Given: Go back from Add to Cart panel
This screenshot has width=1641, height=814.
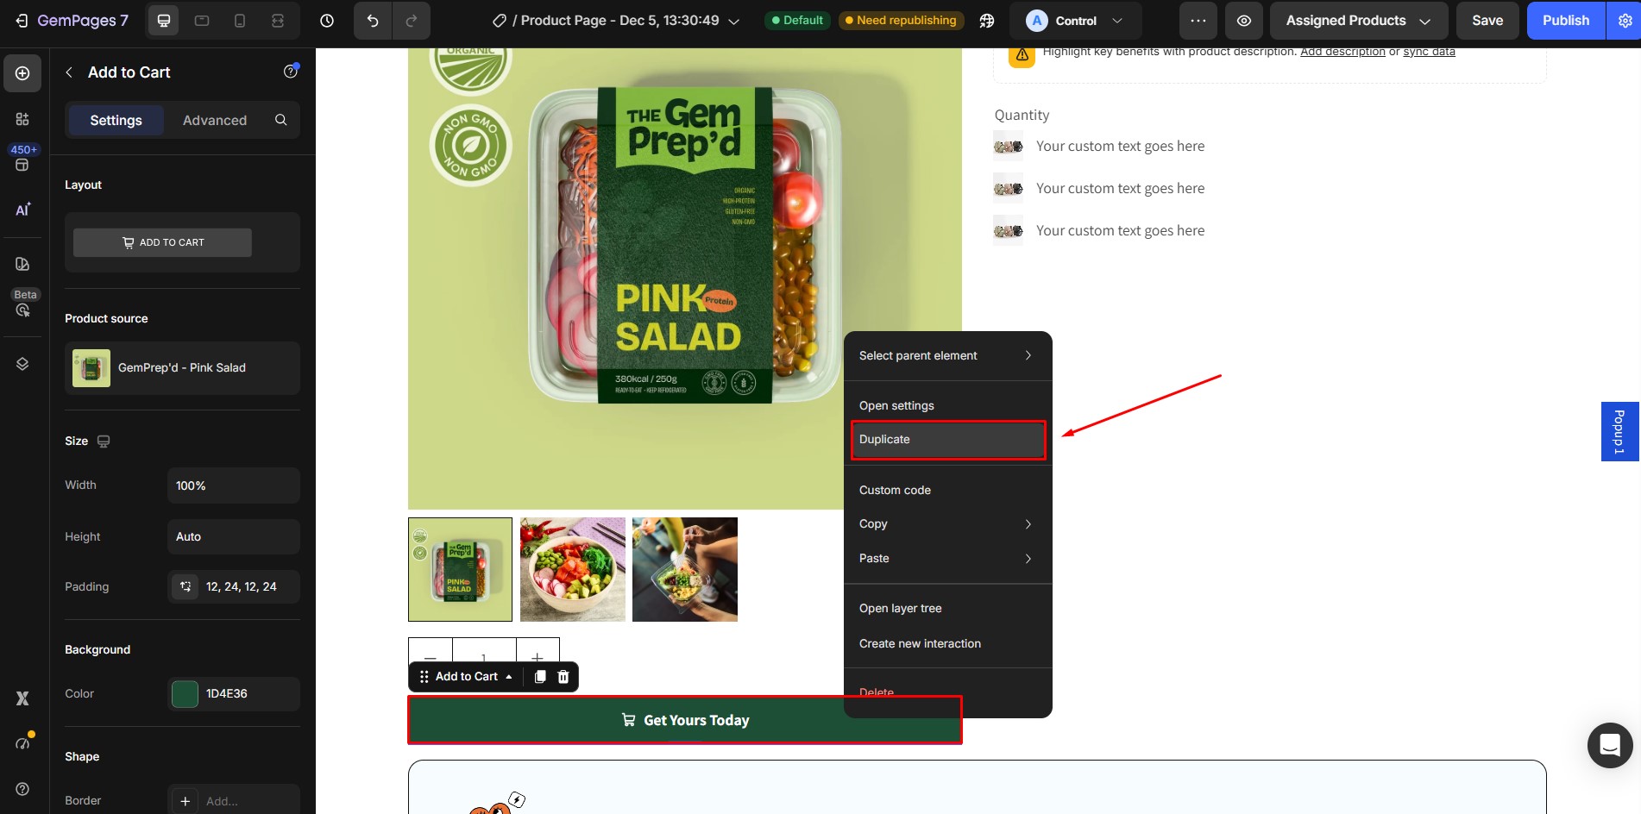Looking at the screenshot, I should [69, 72].
